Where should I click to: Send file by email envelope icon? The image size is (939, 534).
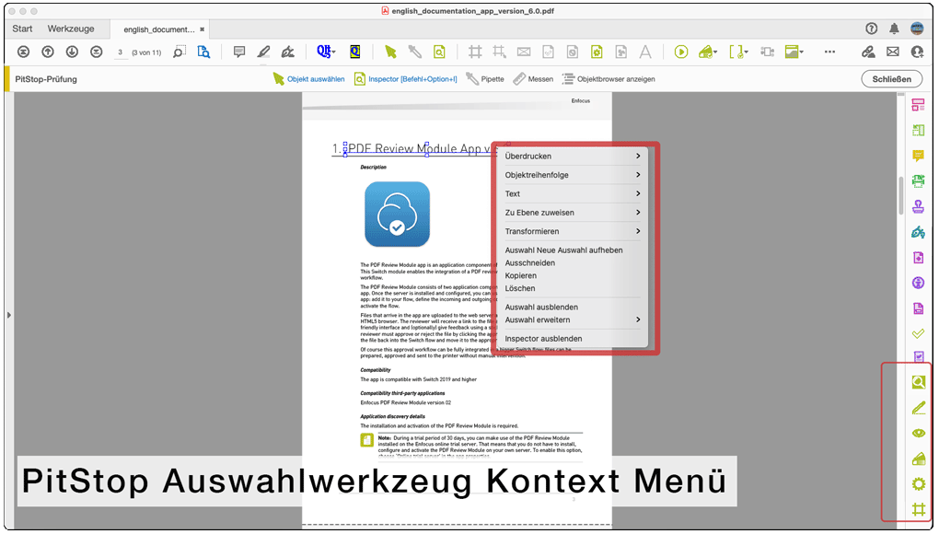892,52
